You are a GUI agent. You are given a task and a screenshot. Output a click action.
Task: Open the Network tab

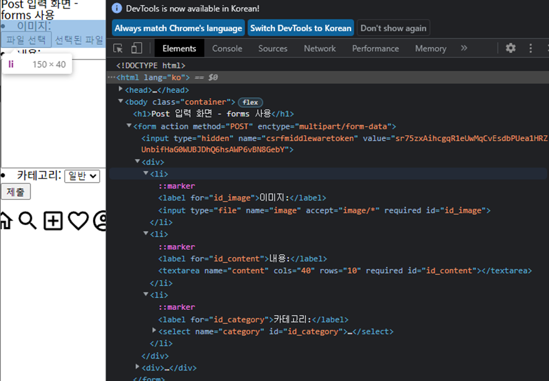tap(319, 49)
